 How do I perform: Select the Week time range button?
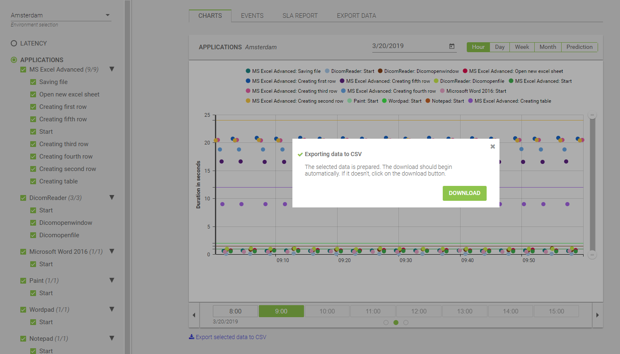522,47
